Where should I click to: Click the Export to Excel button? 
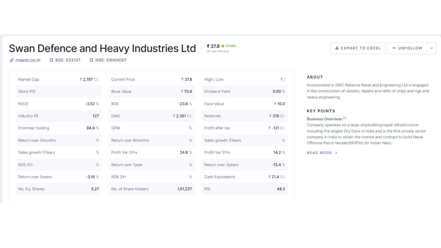(x=358, y=48)
